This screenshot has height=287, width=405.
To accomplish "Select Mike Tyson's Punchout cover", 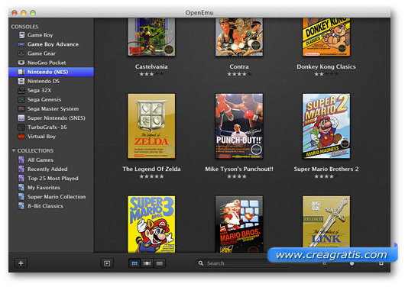I will (x=239, y=126).
